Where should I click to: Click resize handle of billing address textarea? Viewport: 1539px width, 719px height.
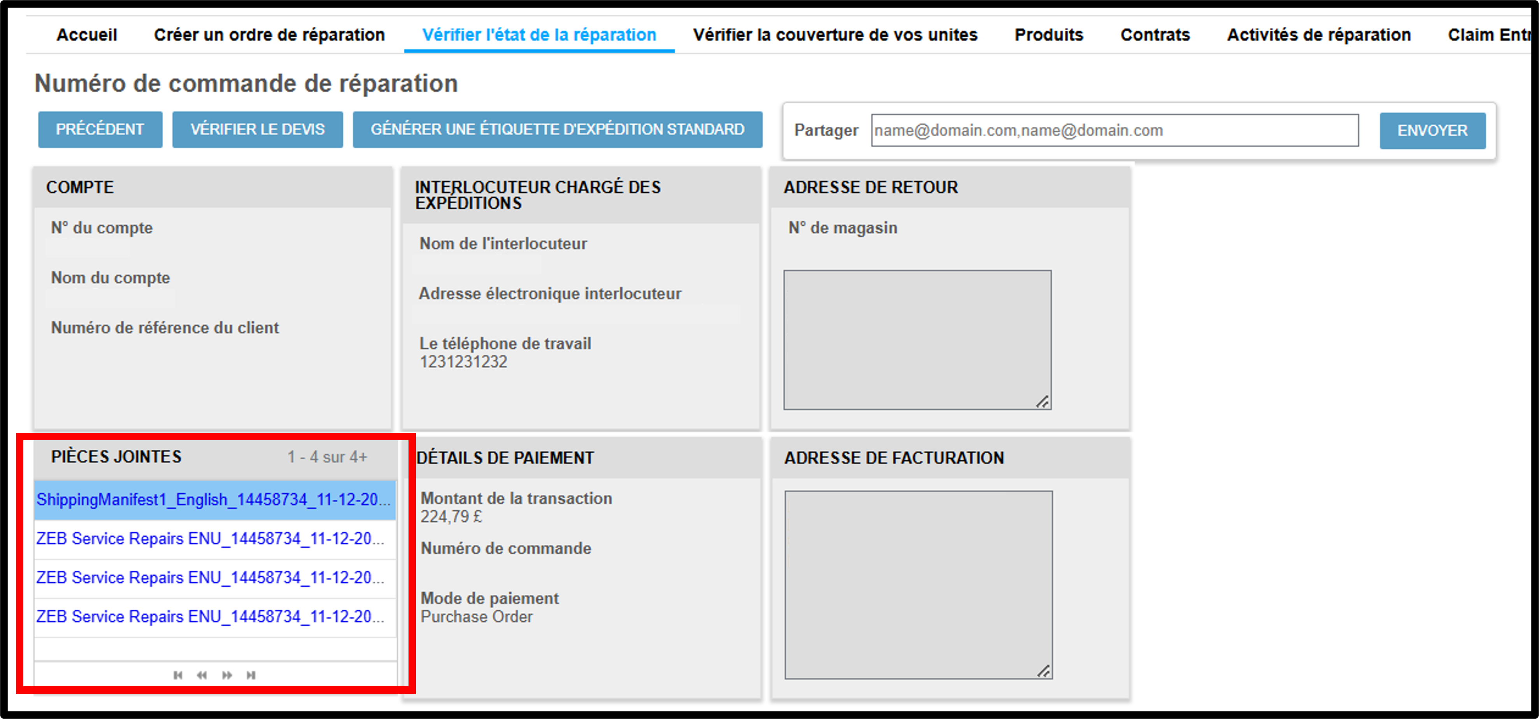1044,671
